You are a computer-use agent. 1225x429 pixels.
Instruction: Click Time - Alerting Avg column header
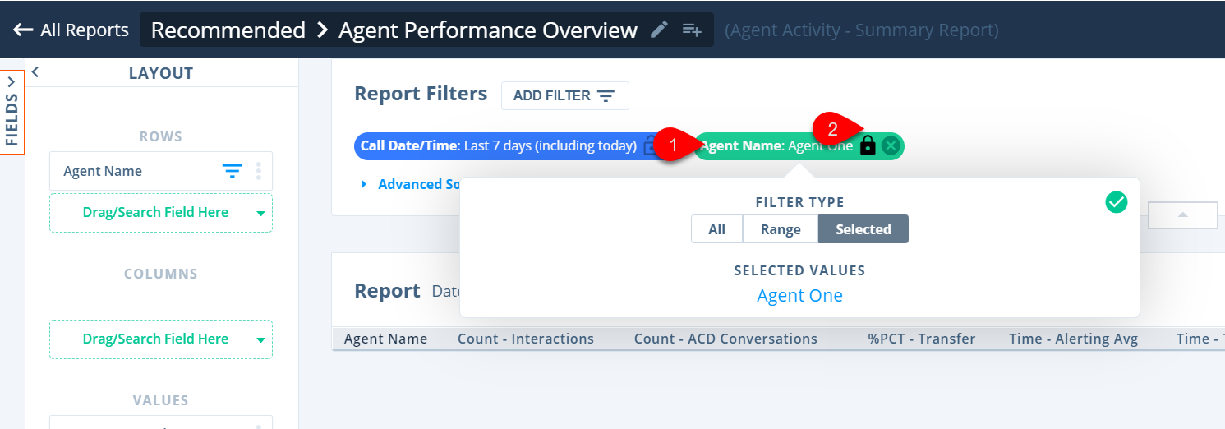(x=1073, y=339)
